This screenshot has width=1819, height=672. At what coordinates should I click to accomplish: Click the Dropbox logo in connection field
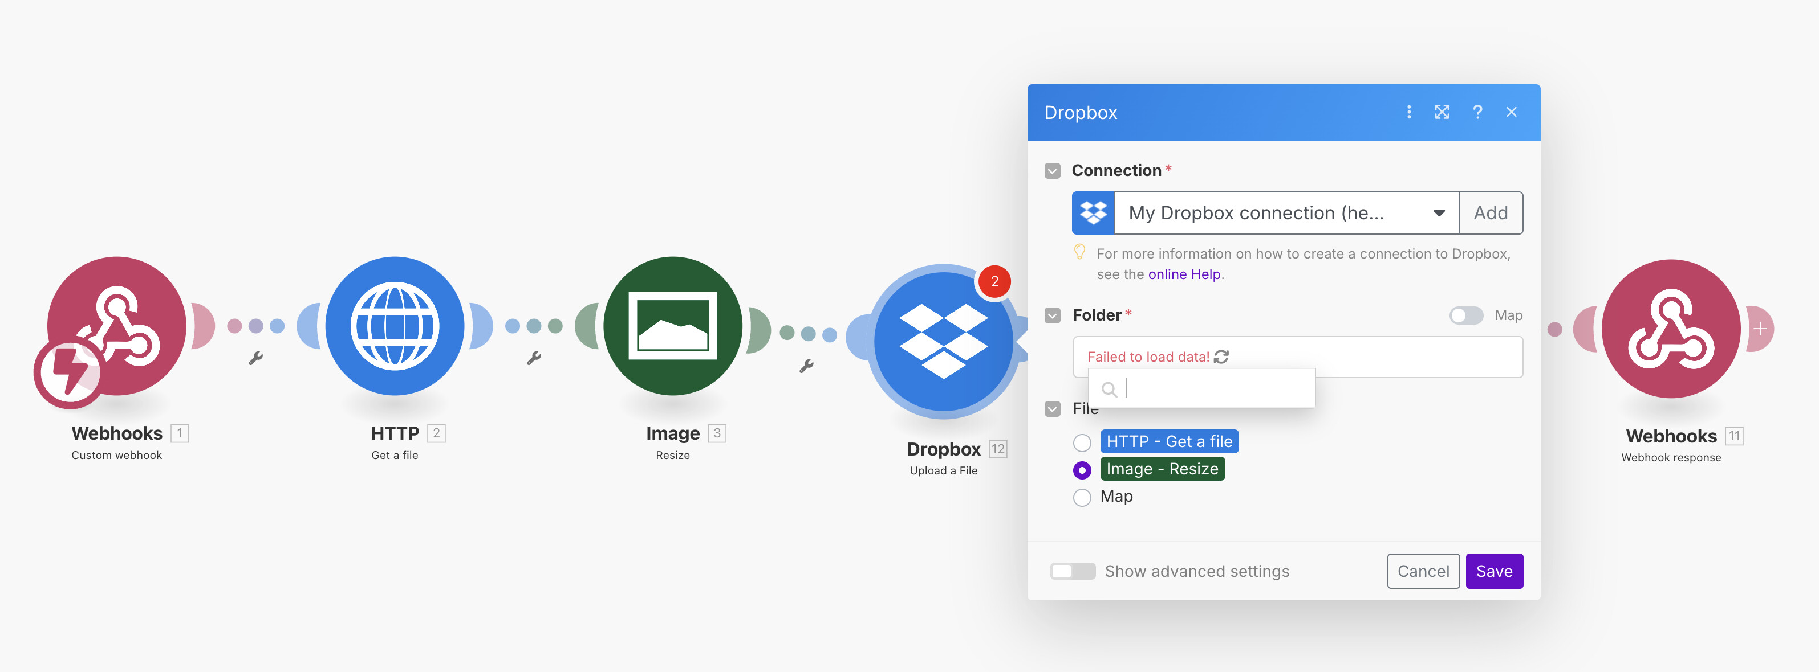1093,213
